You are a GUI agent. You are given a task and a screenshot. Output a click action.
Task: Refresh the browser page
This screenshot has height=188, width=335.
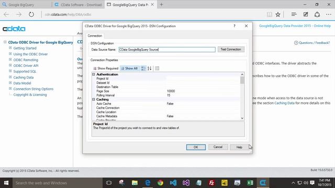click(31, 15)
